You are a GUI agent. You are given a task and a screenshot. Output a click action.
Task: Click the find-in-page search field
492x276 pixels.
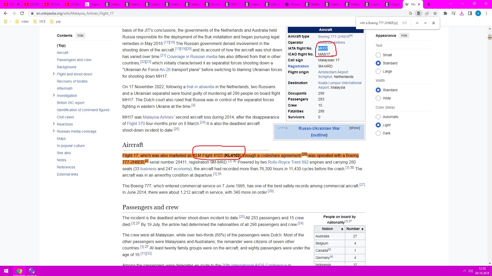379,23
